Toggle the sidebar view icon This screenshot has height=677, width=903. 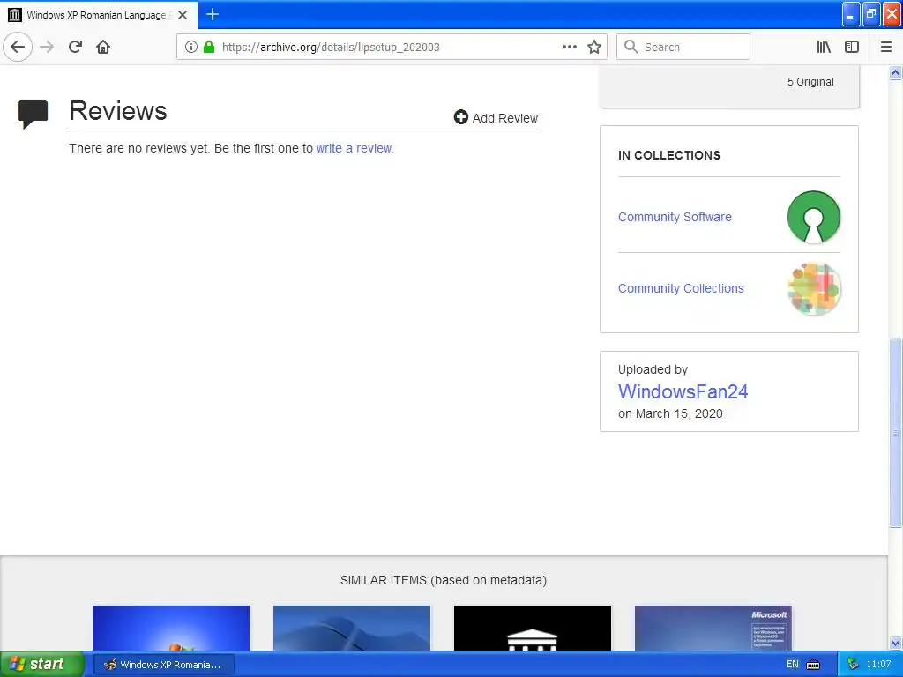[x=852, y=47]
